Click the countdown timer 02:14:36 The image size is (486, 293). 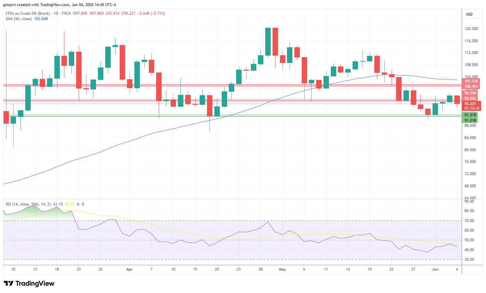tap(472, 109)
